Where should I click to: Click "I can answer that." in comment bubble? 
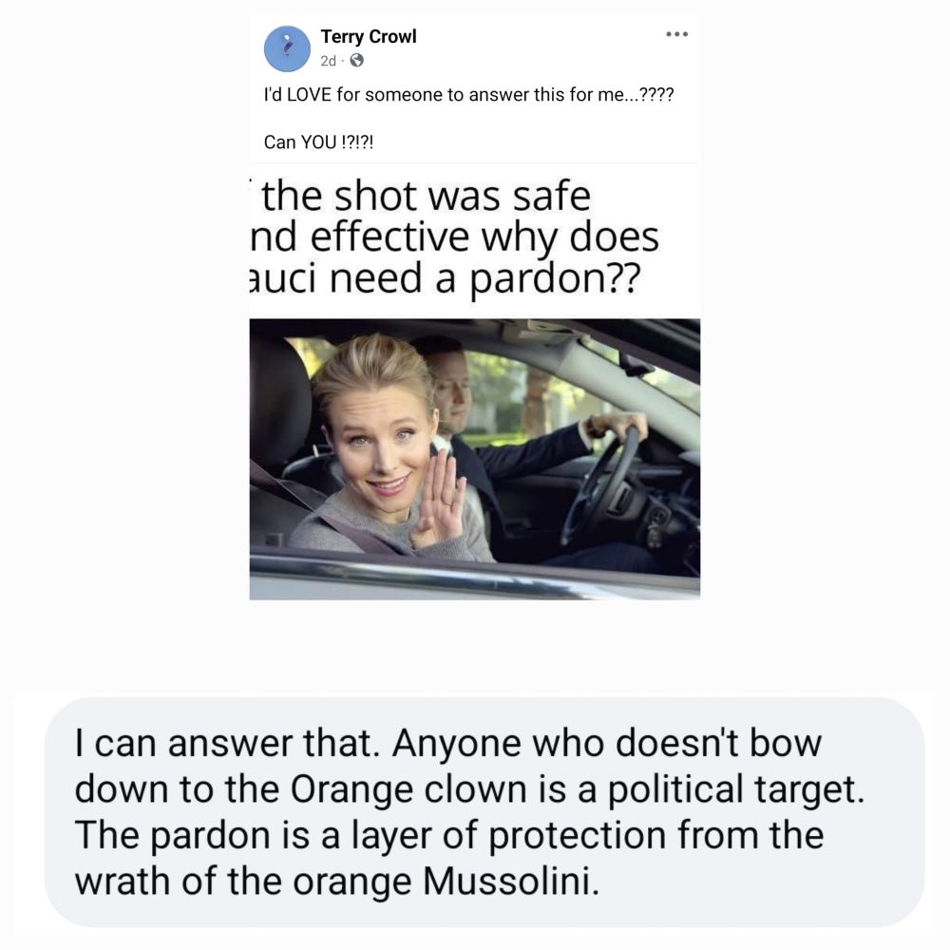click(x=227, y=742)
